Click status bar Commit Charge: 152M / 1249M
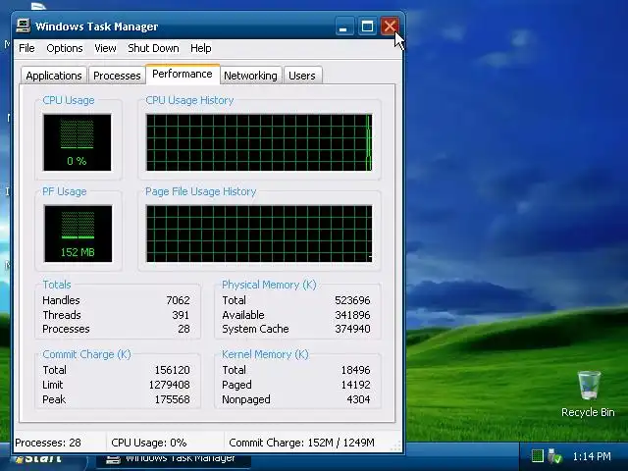The height and width of the screenshot is (471, 628). click(x=301, y=443)
